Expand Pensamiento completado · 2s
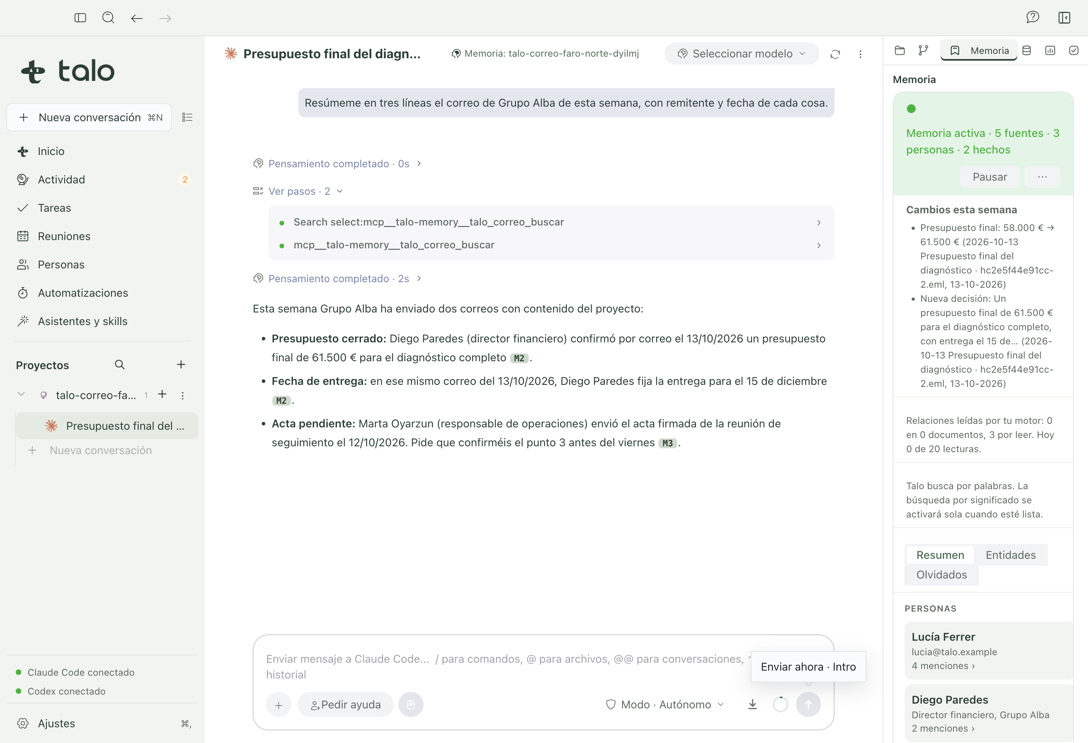The image size is (1088, 743). tap(337, 279)
